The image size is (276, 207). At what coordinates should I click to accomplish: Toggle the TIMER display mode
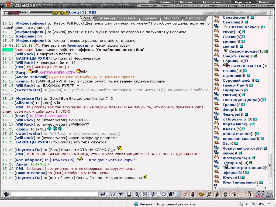(268, 196)
